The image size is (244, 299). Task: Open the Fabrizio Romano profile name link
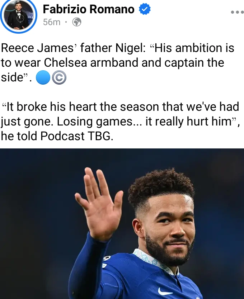point(89,9)
